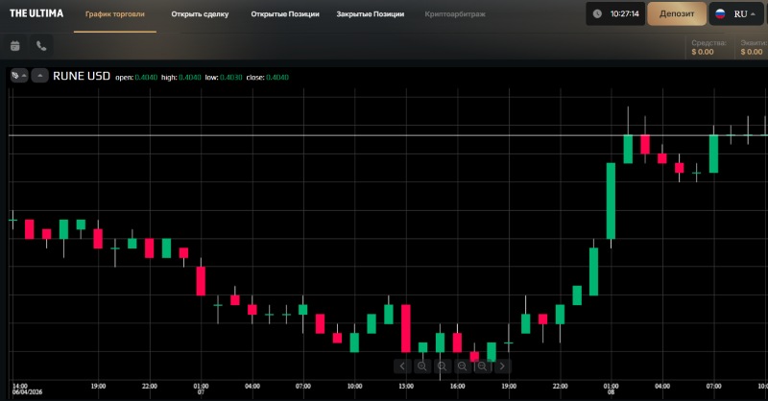Click the Криптоарбитраж link
Image resolution: width=768 pixels, height=401 pixels.
click(x=455, y=14)
